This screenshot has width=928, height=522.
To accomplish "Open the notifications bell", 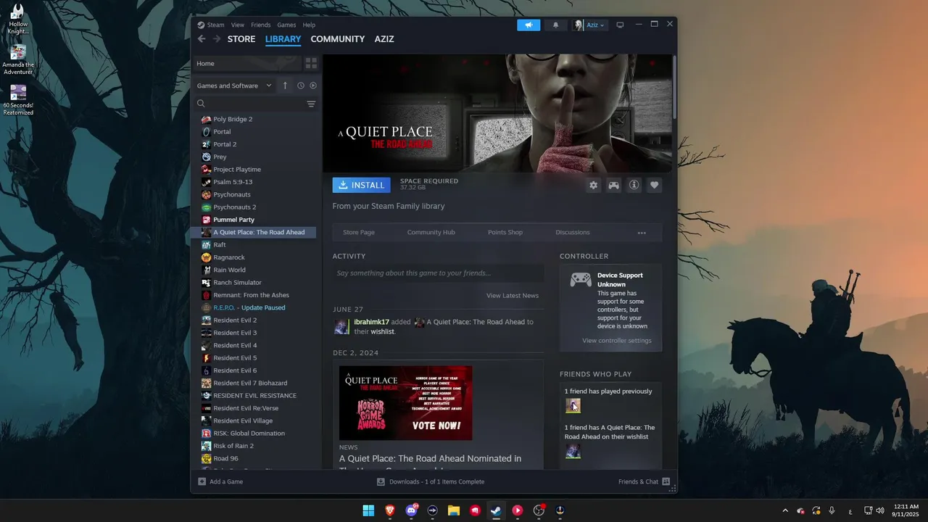I will 556,25.
